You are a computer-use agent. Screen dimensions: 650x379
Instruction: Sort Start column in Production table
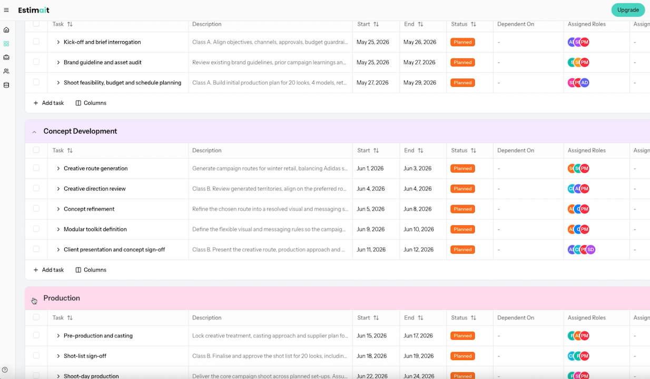376,318
